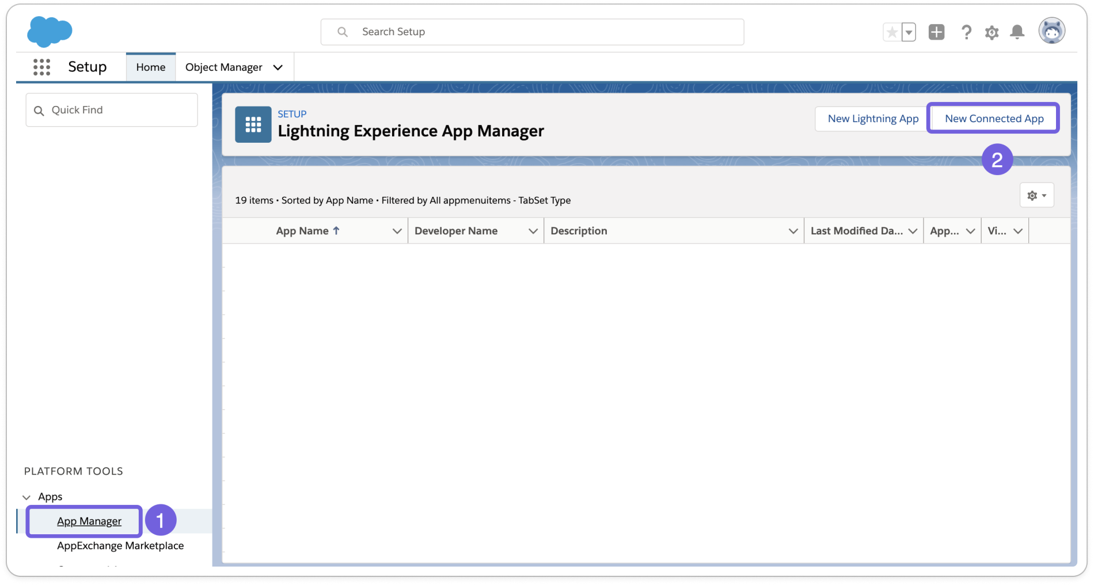Collapse the Apps tree section
This screenshot has width=1094, height=585.
click(26, 497)
